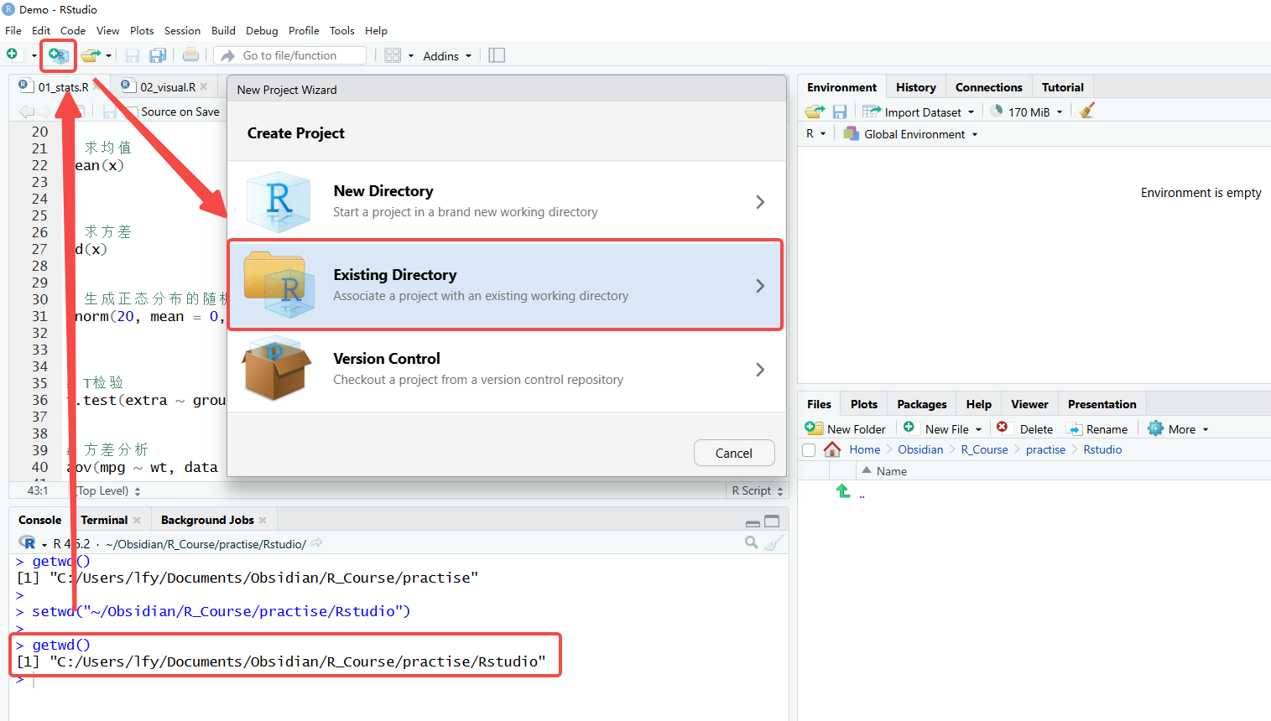The width and height of the screenshot is (1271, 721).
Task: Open the Import Dataset dropdown
Action: (919, 112)
